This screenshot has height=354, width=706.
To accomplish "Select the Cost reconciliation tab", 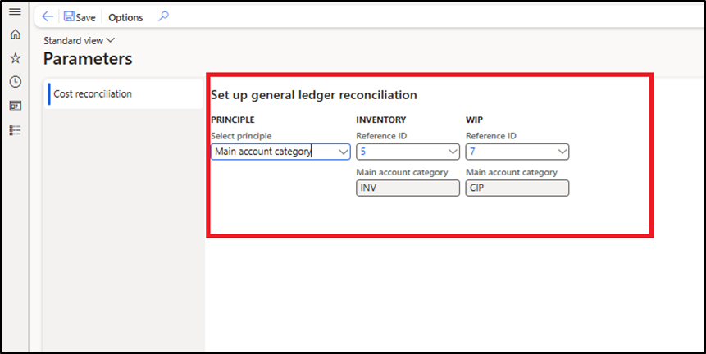I will tap(93, 94).
